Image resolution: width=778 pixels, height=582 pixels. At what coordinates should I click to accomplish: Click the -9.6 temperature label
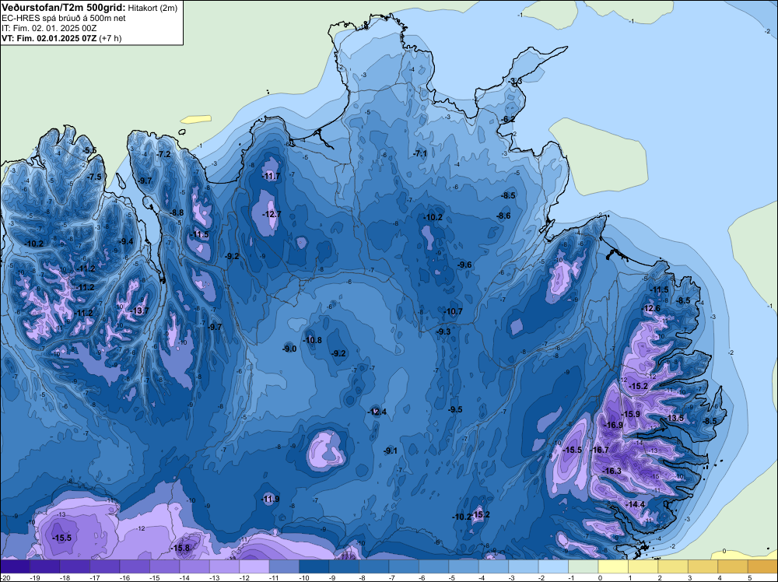click(x=464, y=265)
